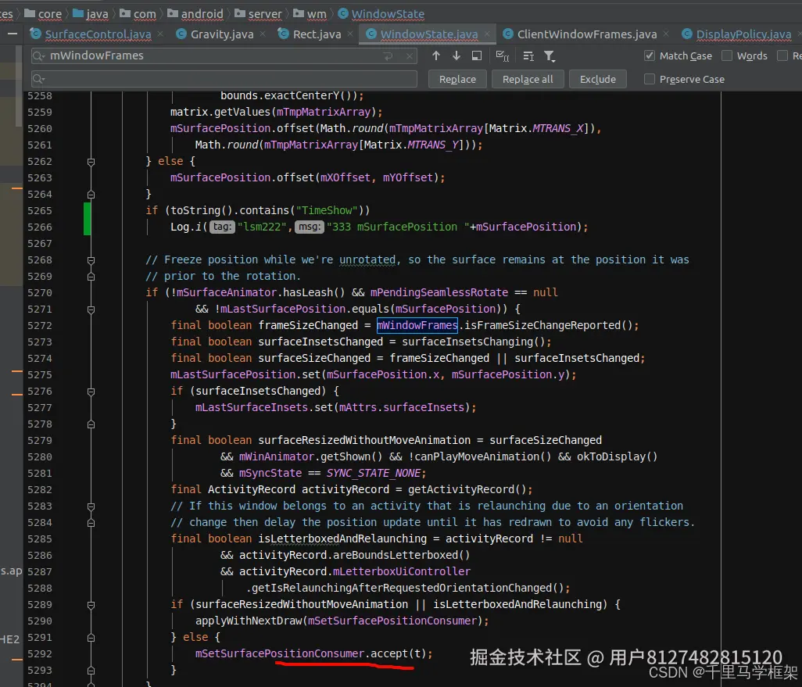802x687 pixels.
Task: Click the filter search results funnel icon
Action: tap(550, 55)
